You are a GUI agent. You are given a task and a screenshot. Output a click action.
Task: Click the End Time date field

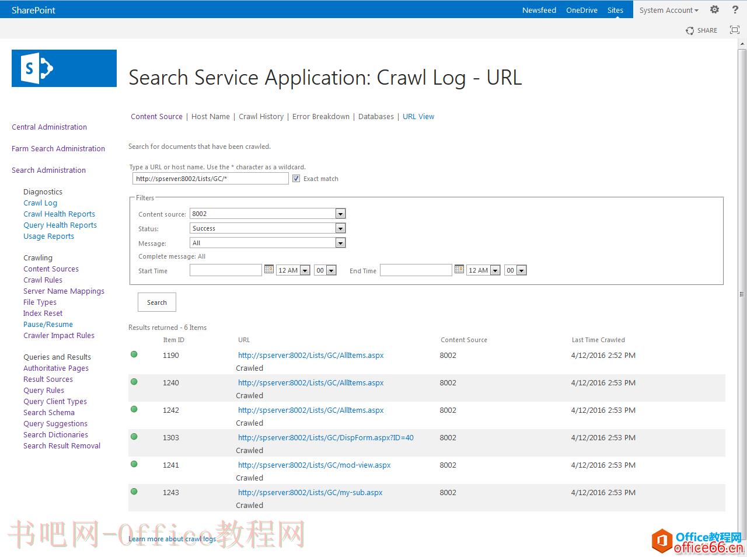pyautogui.click(x=416, y=270)
